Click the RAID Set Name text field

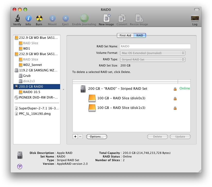tap(155, 47)
